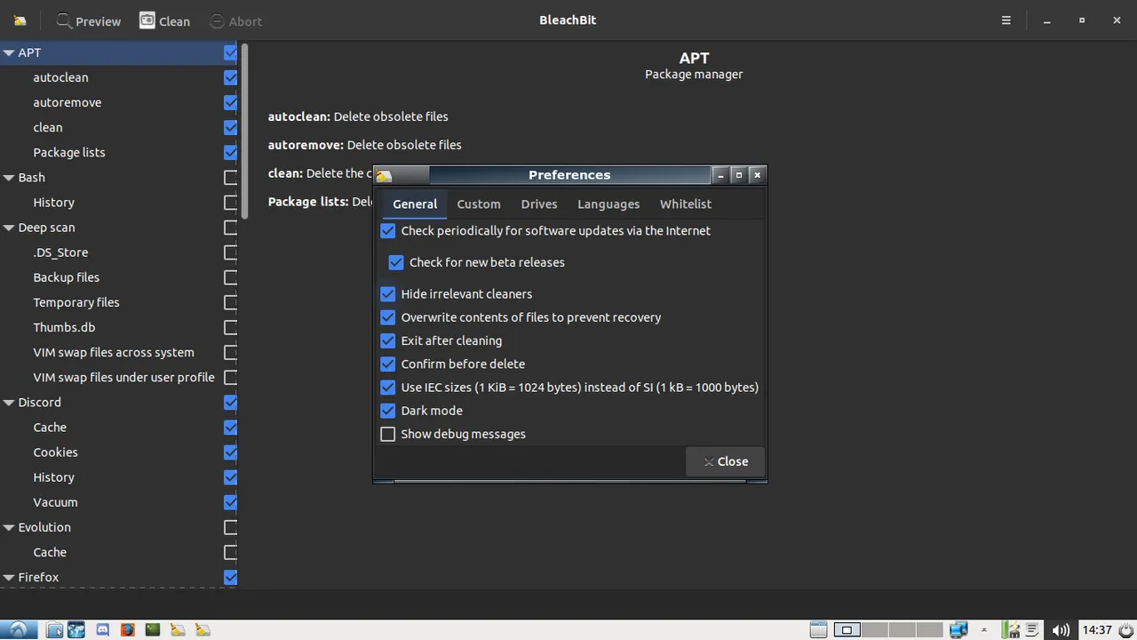Collapse the Discord tree group
The height and width of the screenshot is (640, 1137).
[x=8, y=403]
